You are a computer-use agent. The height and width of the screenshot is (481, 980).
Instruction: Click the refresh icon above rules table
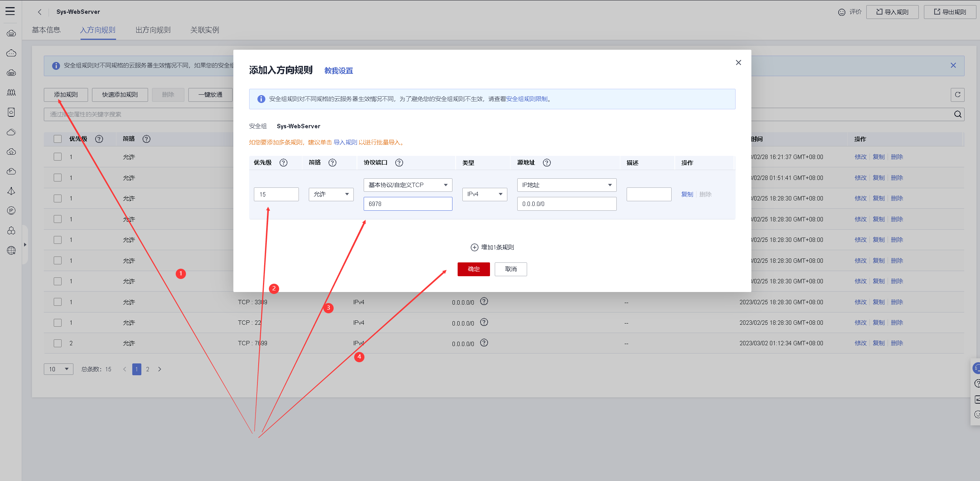click(x=957, y=95)
